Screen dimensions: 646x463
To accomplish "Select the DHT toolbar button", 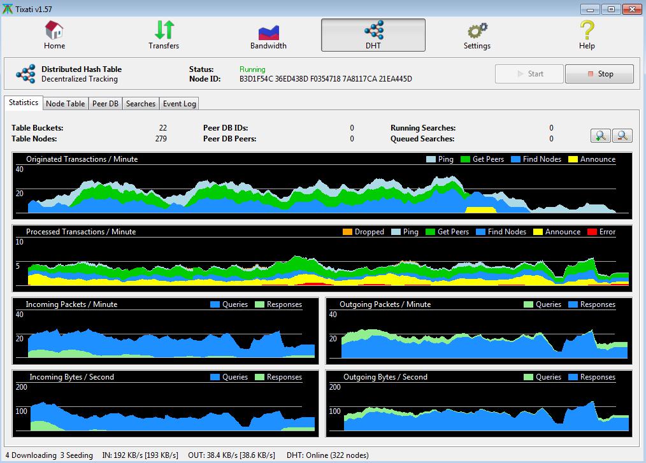I will [373, 35].
